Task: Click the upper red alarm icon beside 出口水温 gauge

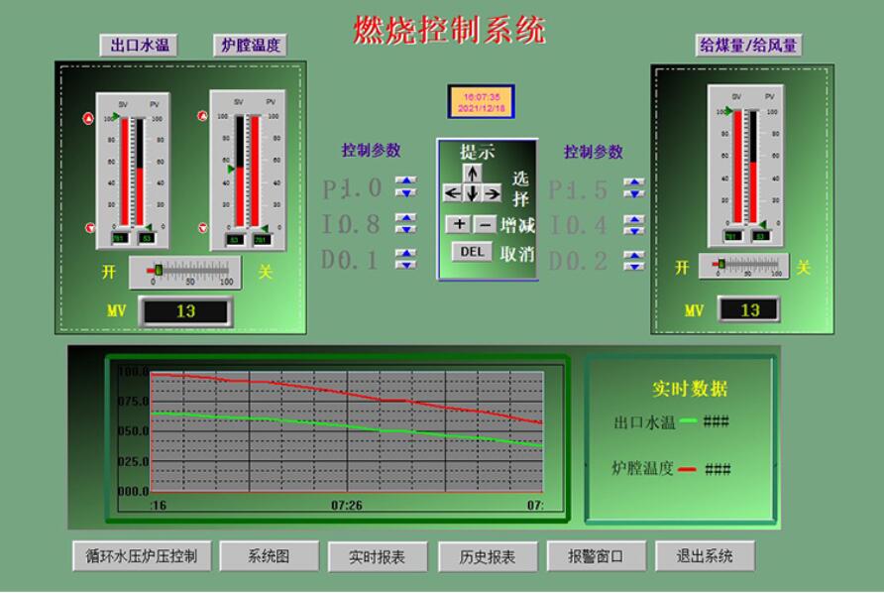Action: 88,119
